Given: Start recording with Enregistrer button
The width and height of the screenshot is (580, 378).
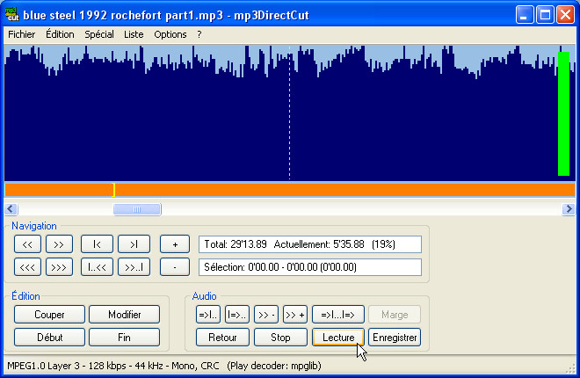Looking at the screenshot, I should tap(395, 337).
